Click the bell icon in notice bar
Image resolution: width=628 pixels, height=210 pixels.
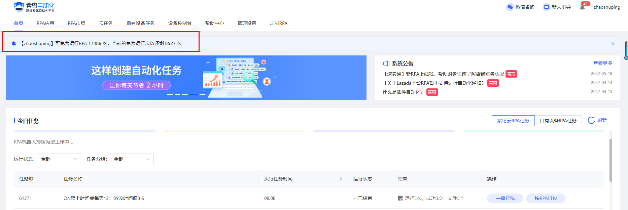point(14,44)
